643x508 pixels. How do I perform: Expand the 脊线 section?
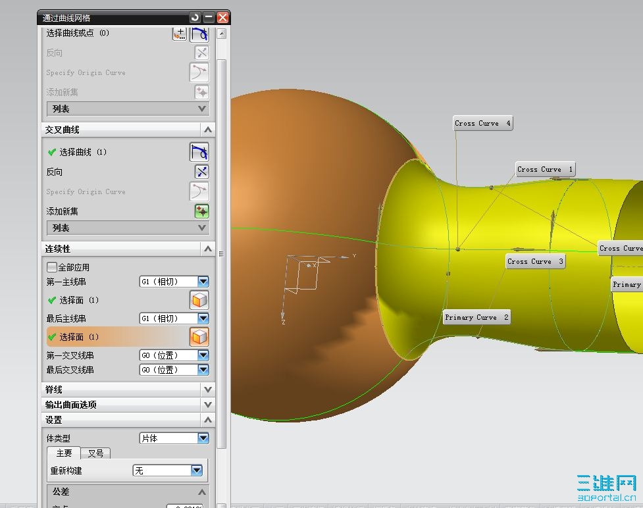click(x=208, y=390)
